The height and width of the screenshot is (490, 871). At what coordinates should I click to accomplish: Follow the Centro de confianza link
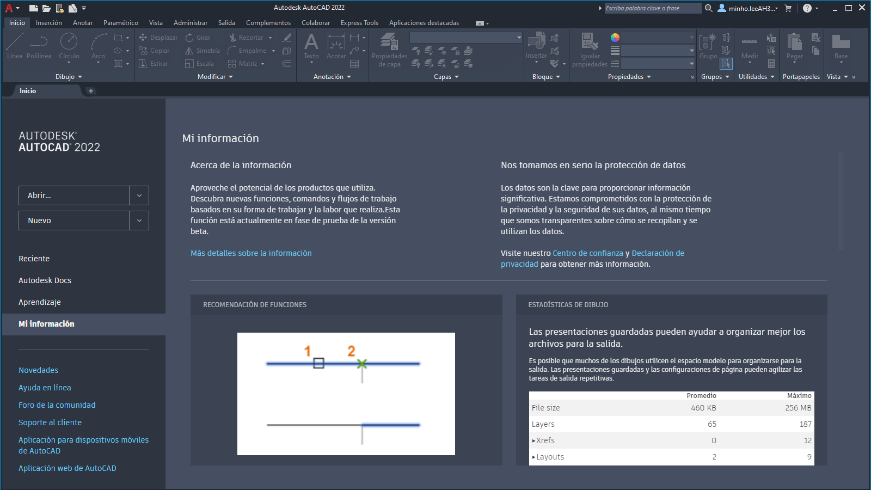pos(588,253)
